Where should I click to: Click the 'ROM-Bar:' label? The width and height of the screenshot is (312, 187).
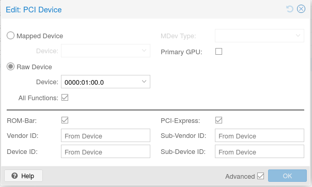22,121
